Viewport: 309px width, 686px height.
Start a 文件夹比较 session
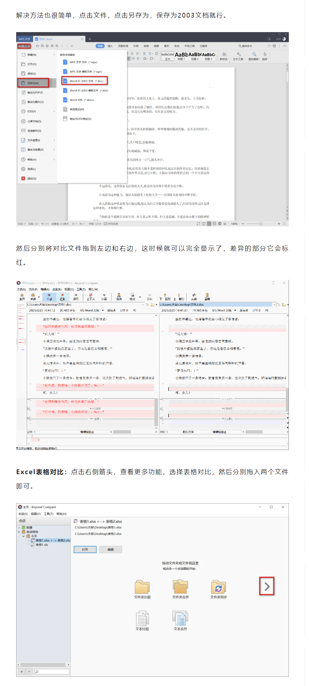click(142, 589)
